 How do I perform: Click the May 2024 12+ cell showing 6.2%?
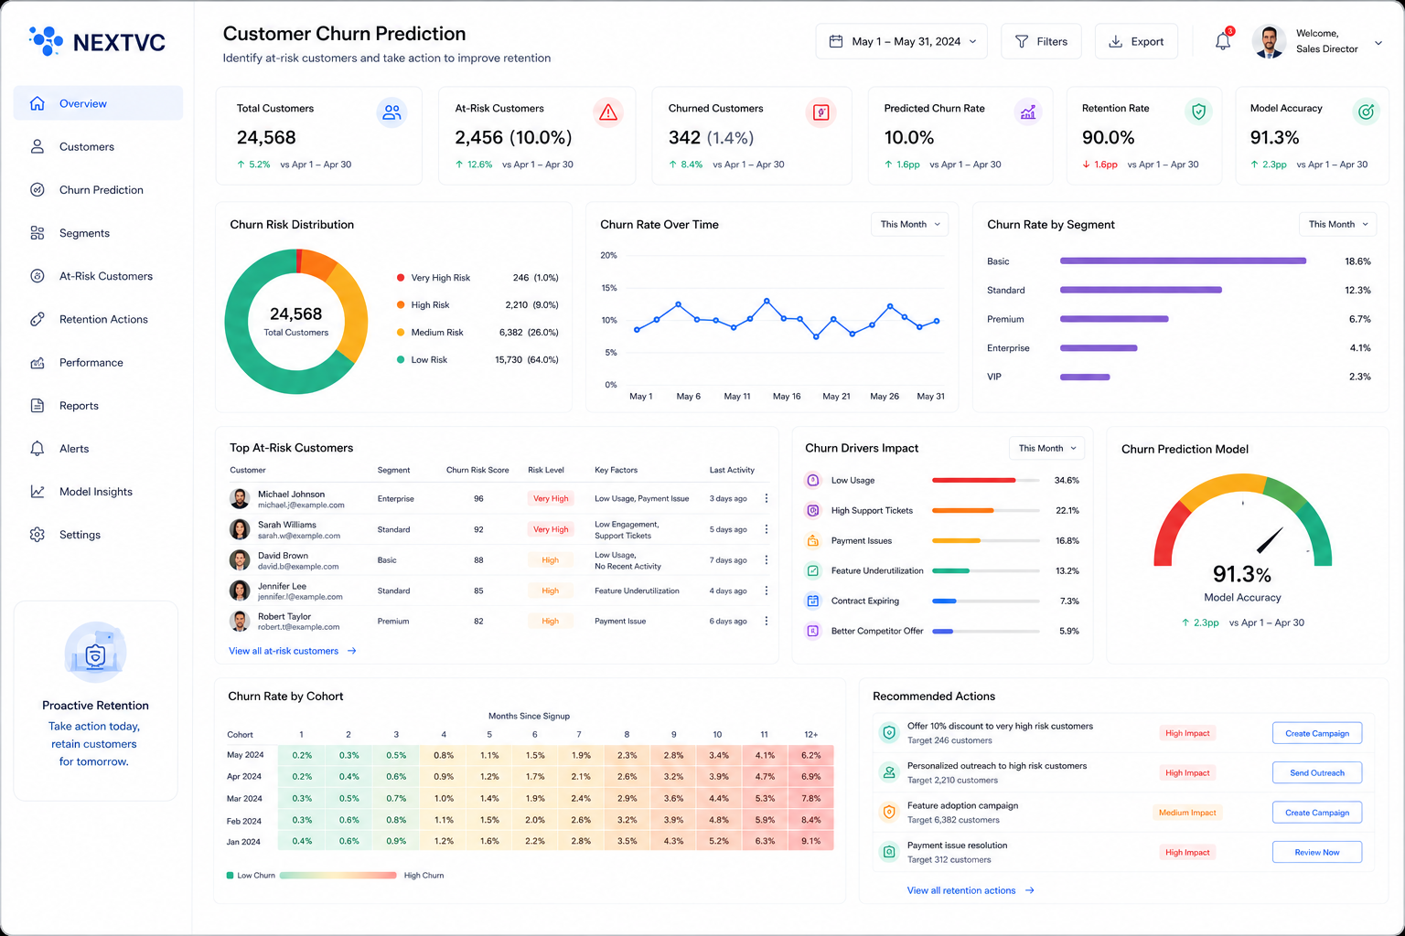click(810, 755)
